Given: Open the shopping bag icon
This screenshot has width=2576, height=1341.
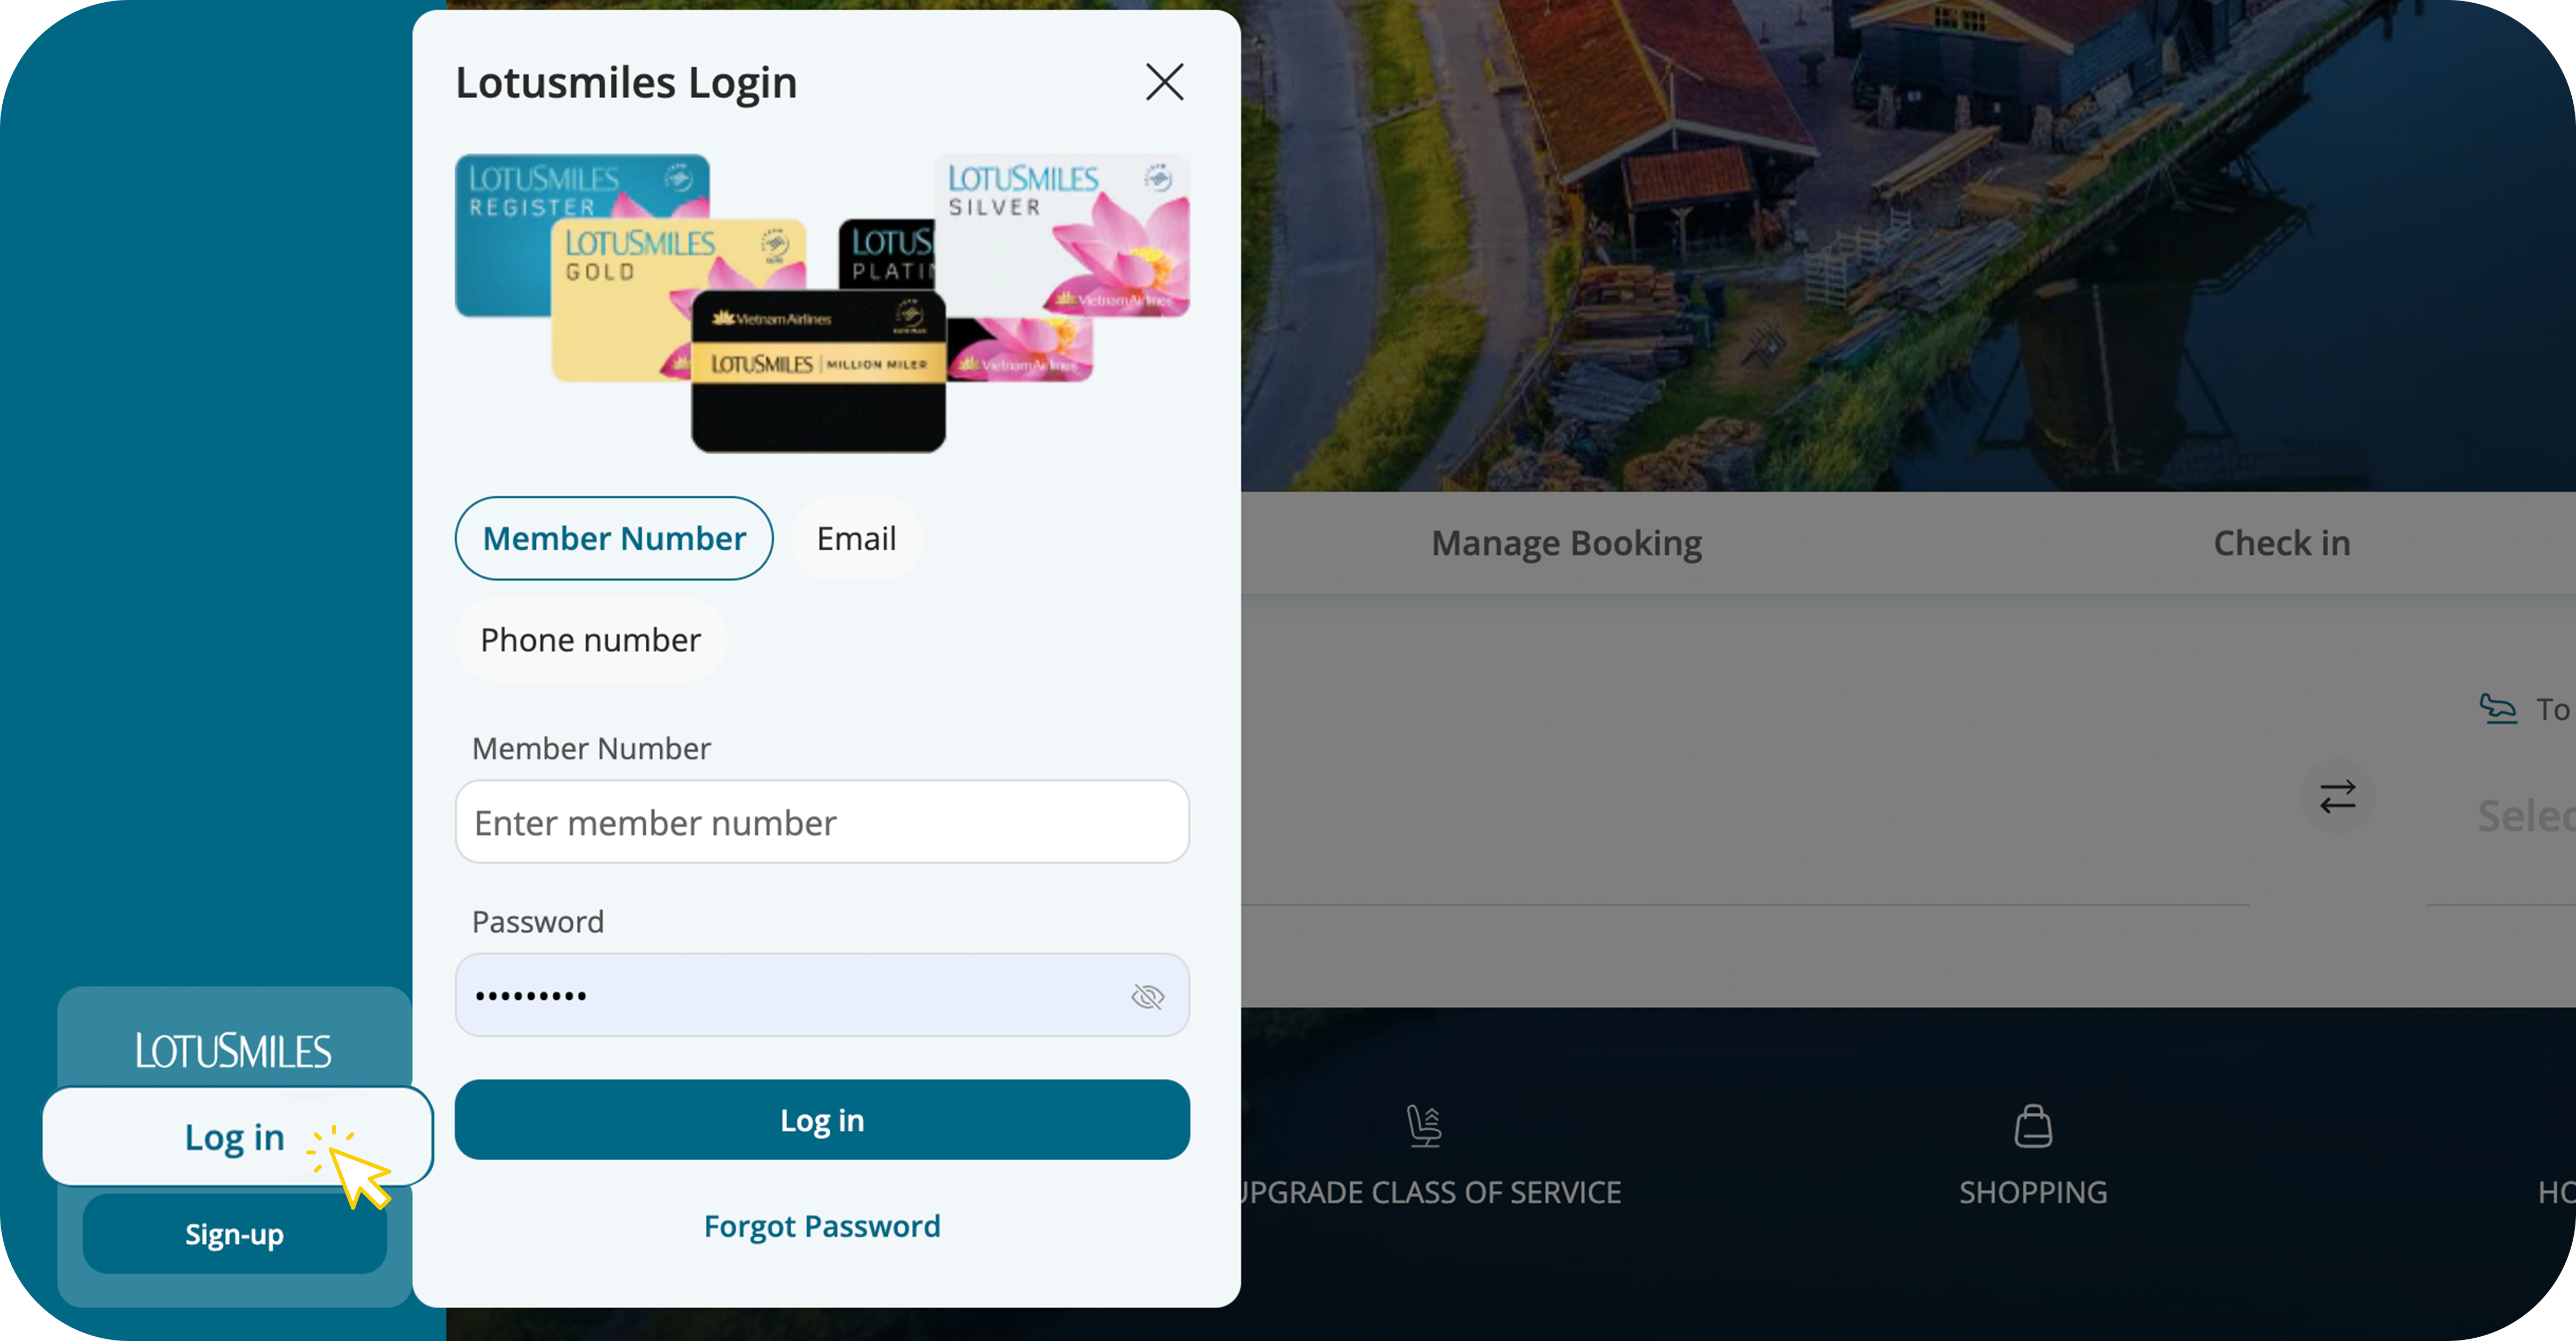Looking at the screenshot, I should [2033, 1126].
